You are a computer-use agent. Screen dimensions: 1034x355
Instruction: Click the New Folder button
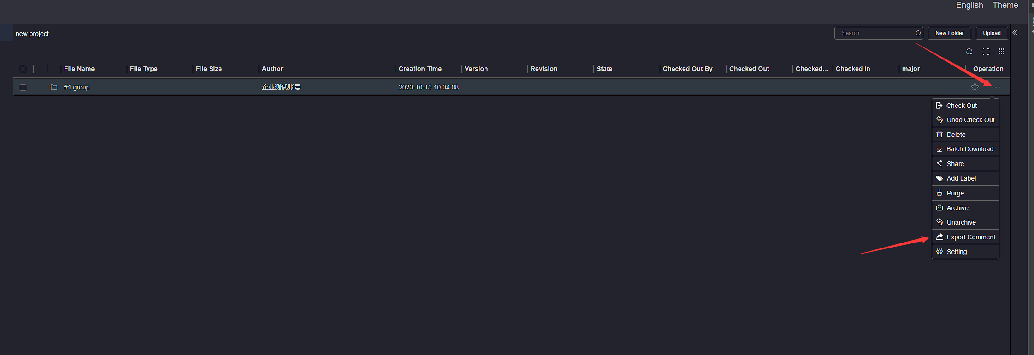[949, 33]
